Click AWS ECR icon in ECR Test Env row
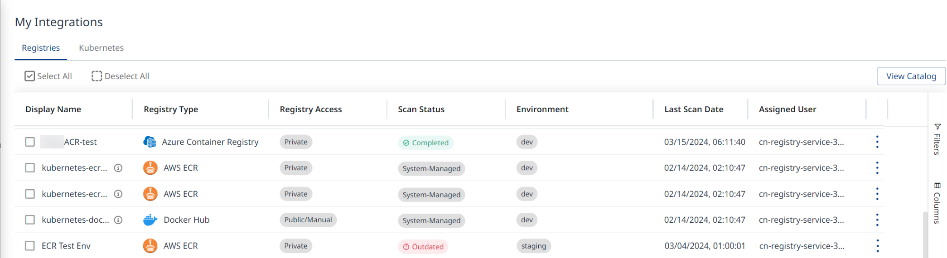The image size is (947, 258). (x=150, y=246)
